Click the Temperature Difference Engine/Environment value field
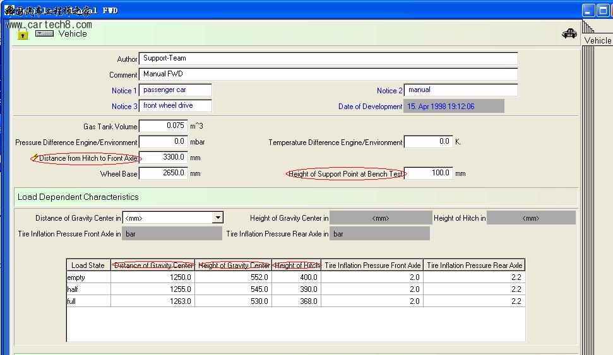 point(429,141)
